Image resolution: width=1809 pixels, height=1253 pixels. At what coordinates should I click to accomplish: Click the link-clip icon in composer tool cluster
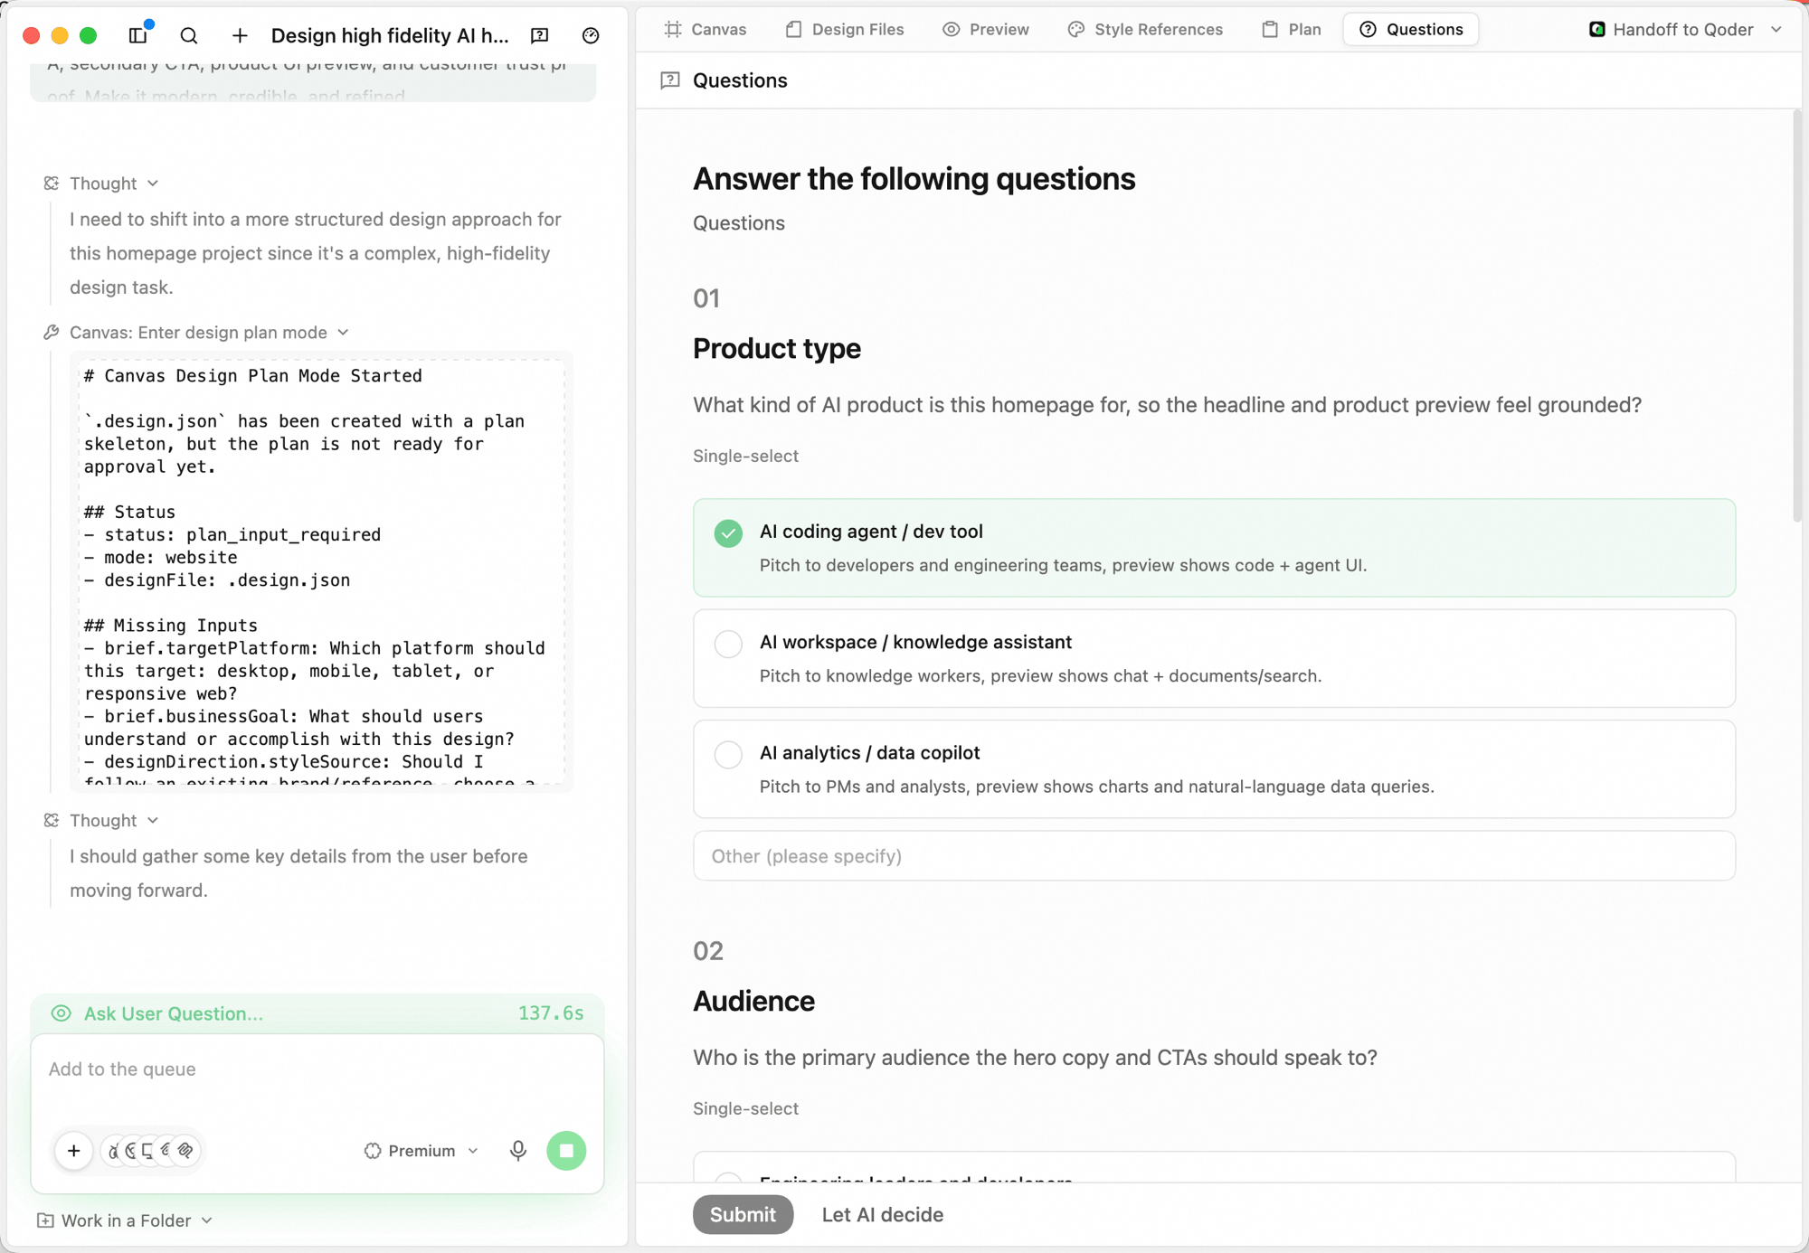click(x=185, y=1150)
